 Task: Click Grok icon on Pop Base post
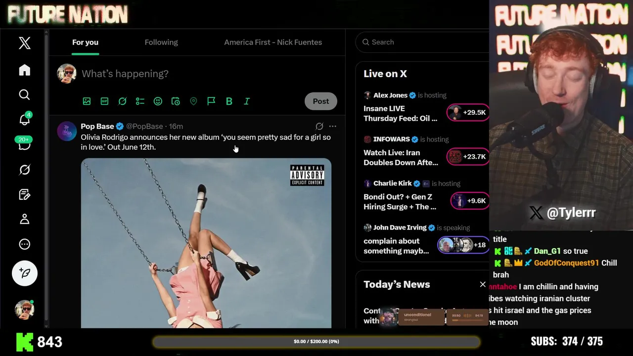pyautogui.click(x=319, y=126)
